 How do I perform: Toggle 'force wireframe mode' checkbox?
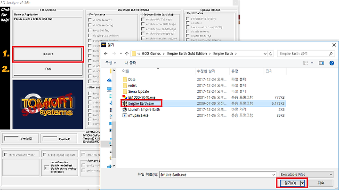pyautogui.click(x=6, y=155)
